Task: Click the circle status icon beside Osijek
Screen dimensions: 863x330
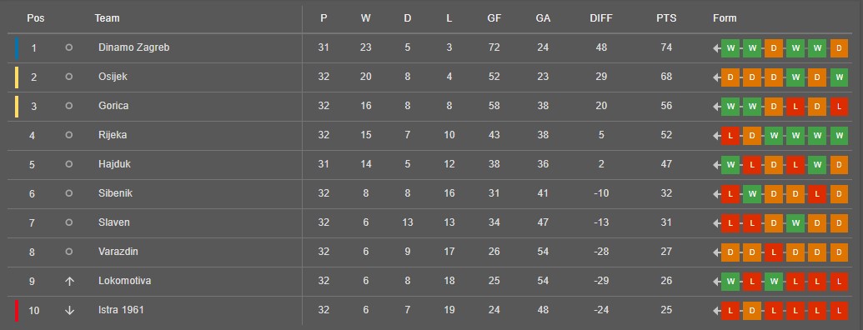Action: 69,77
